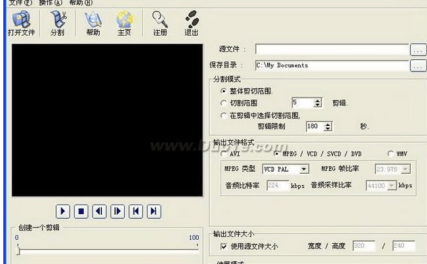Open the MPEG 帧比率 23.976 dropdown
This screenshot has width=427, height=264.
405,170
